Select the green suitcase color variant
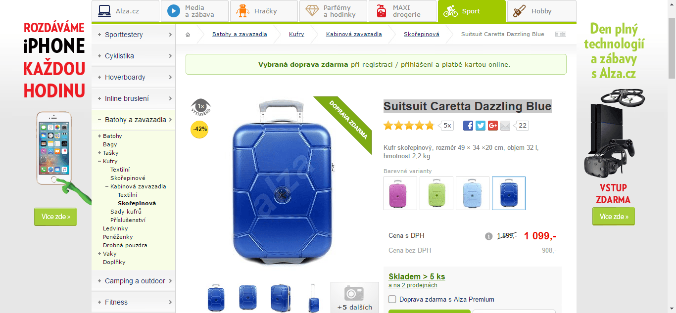Image resolution: width=676 pixels, height=313 pixels. 436,193
